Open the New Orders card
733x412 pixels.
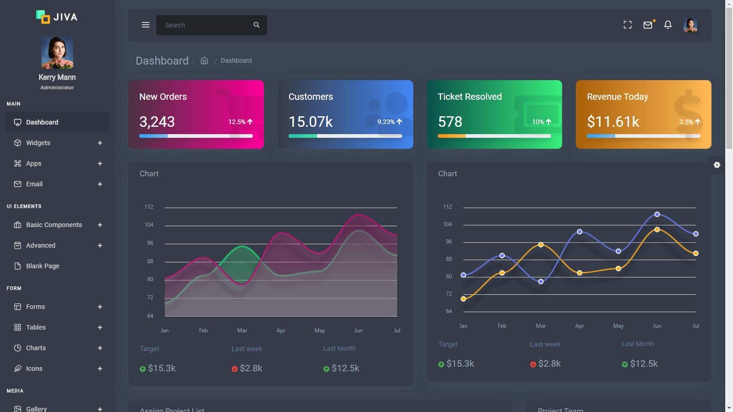[x=196, y=114]
